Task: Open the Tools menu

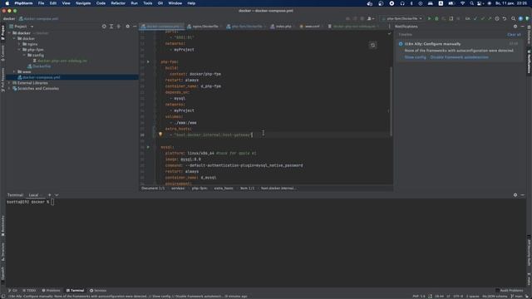Action: [x=148, y=3]
